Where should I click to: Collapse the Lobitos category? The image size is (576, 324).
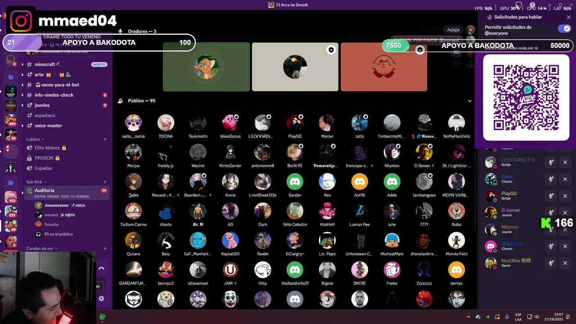point(35,139)
